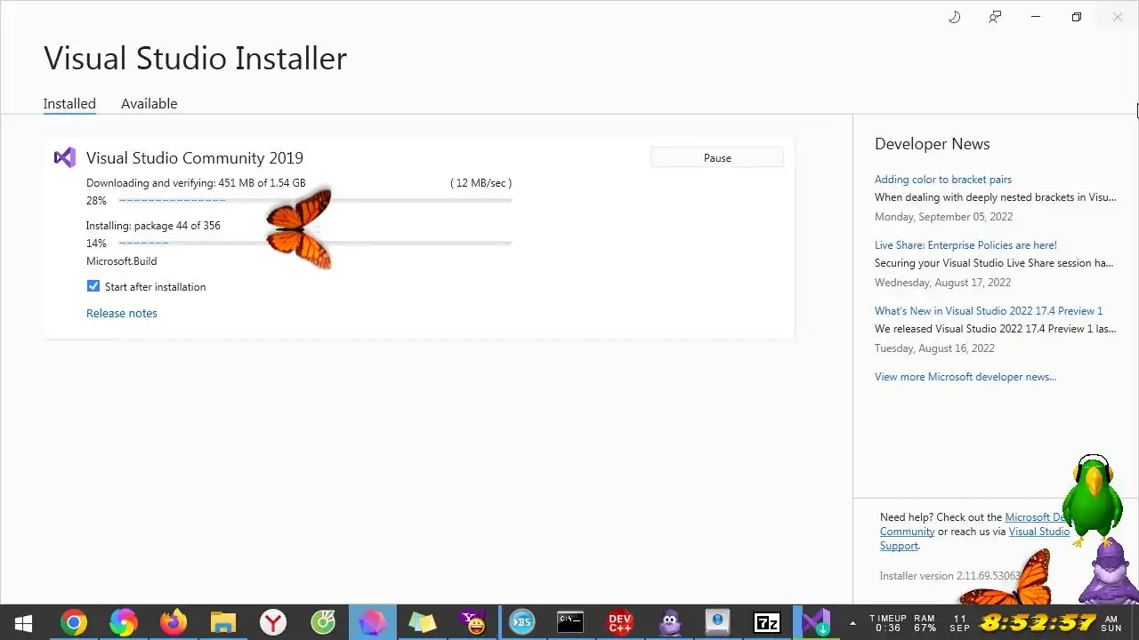
Task: Click the Monday, September 05, 2022 date
Action: coord(943,217)
